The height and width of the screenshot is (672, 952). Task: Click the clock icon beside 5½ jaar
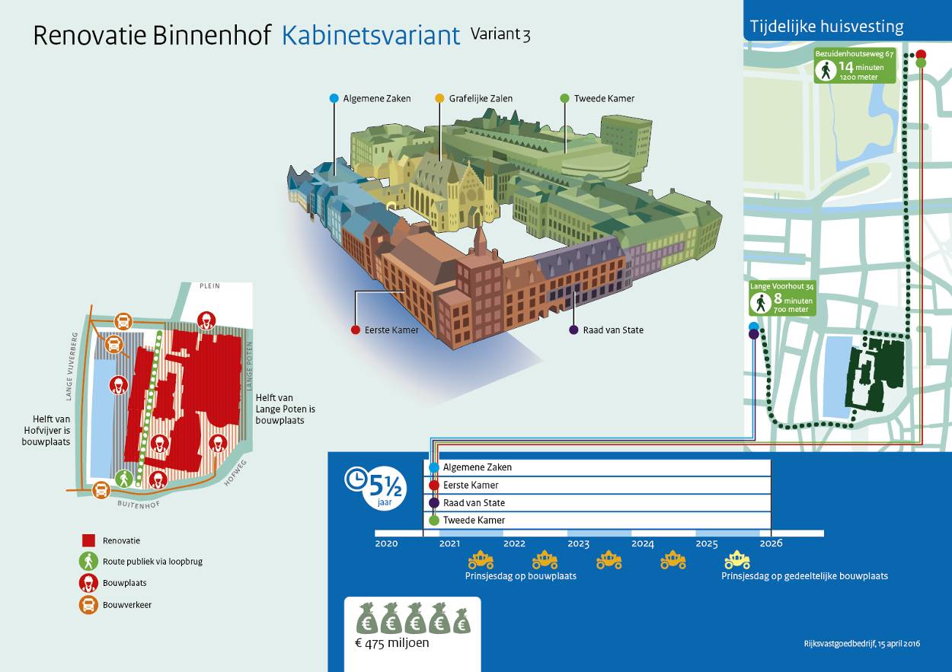tap(356, 479)
